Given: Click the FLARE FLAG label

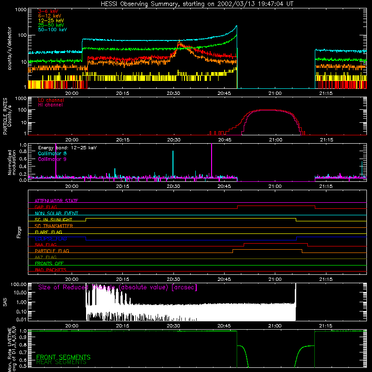Looking at the screenshot, I should 48,232.
